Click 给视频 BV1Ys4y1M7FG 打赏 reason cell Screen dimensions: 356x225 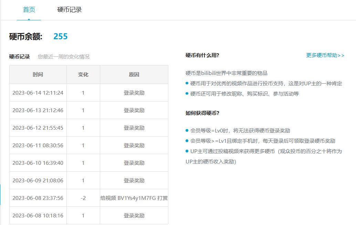(134, 198)
